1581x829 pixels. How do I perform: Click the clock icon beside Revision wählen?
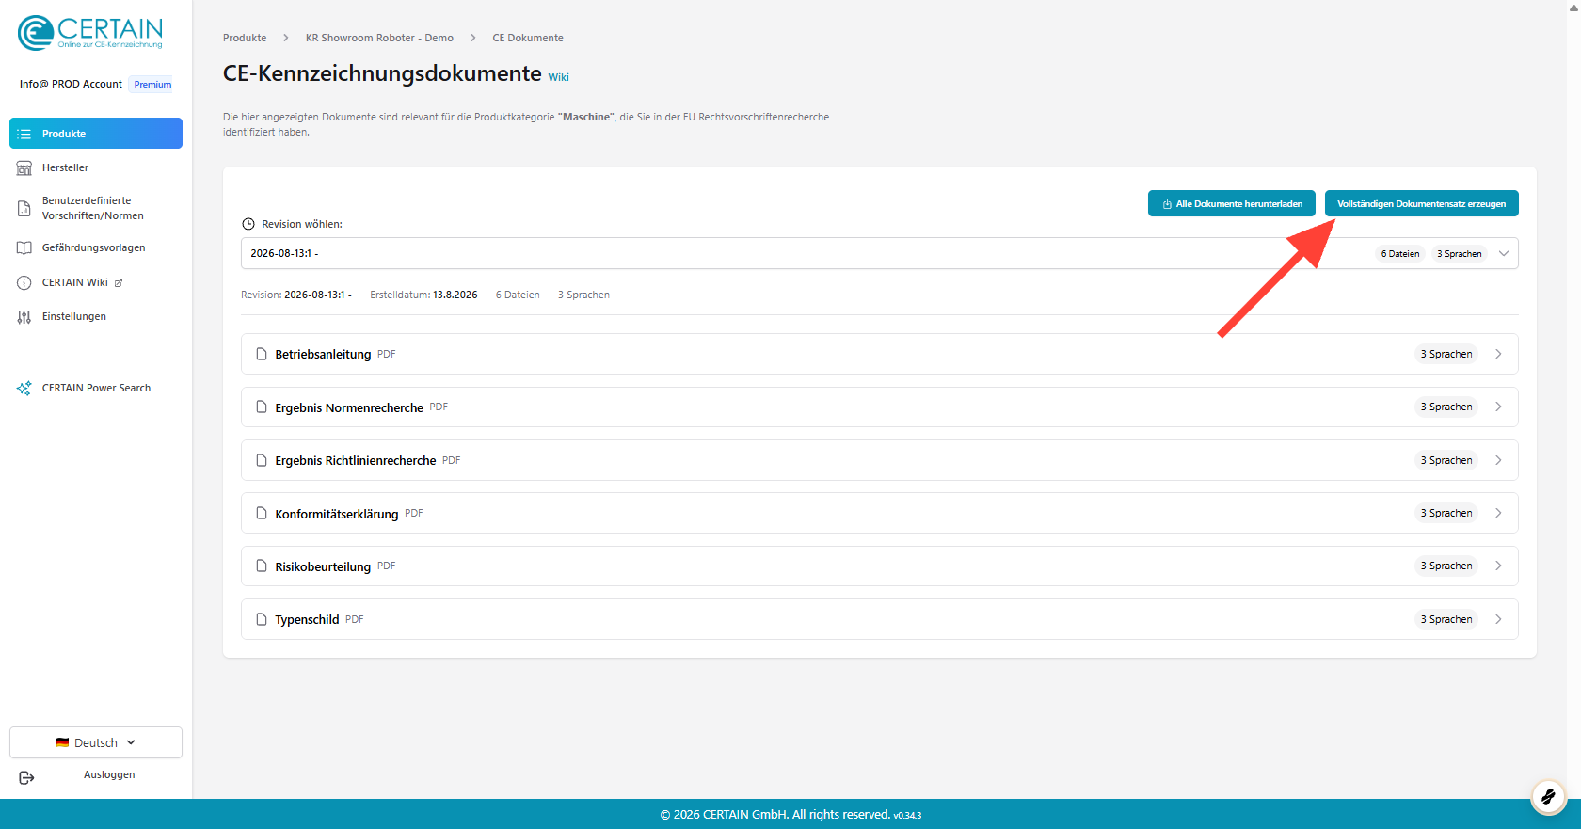coord(248,224)
